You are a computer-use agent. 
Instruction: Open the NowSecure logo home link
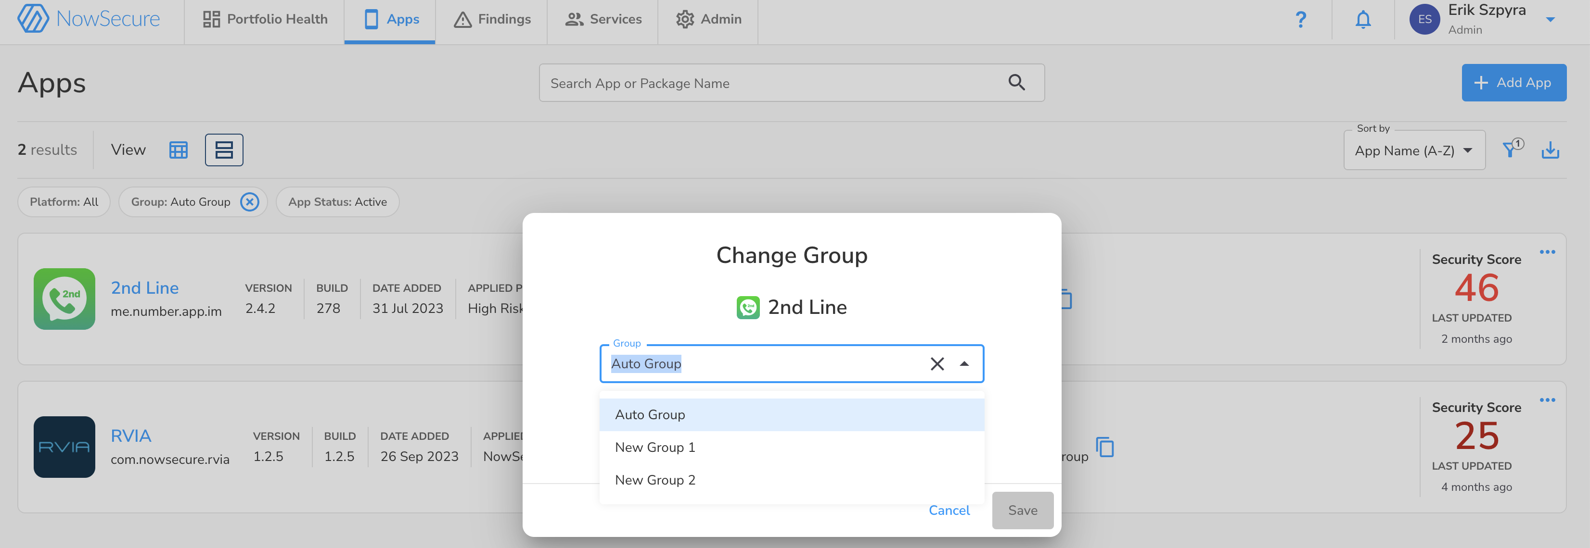coord(89,18)
